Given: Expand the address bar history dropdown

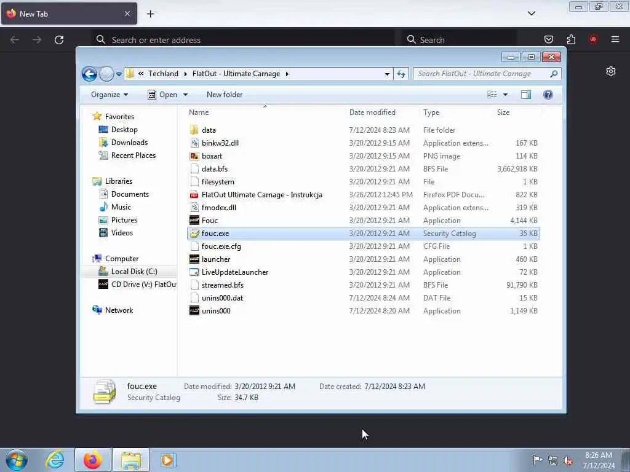Looking at the screenshot, I should tap(387, 74).
